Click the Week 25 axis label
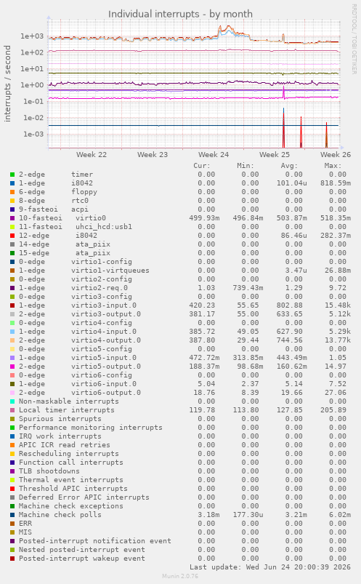This screenshot has width=361, height=584. click(x=275, y=155)
